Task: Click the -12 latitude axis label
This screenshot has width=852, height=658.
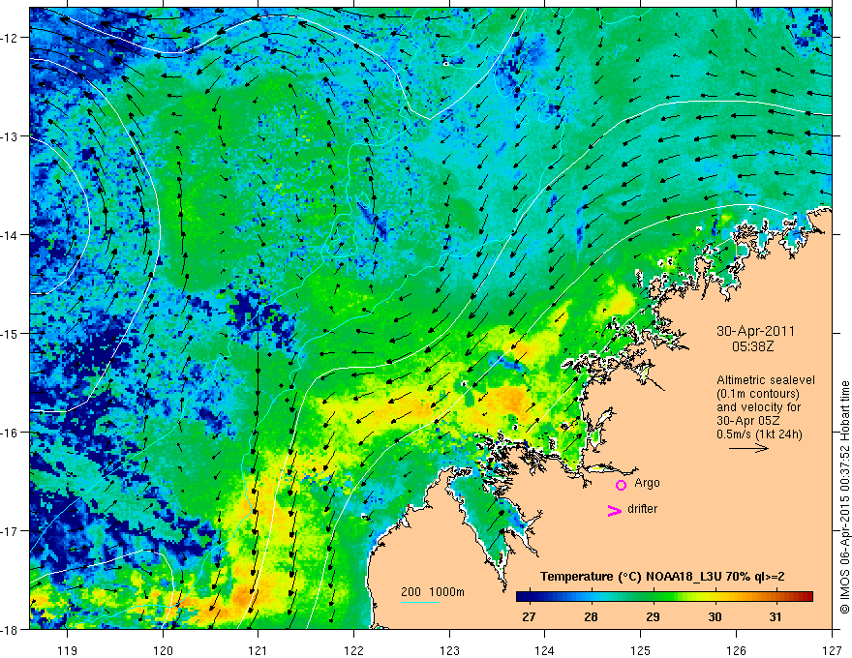Action: click(10, 38)
